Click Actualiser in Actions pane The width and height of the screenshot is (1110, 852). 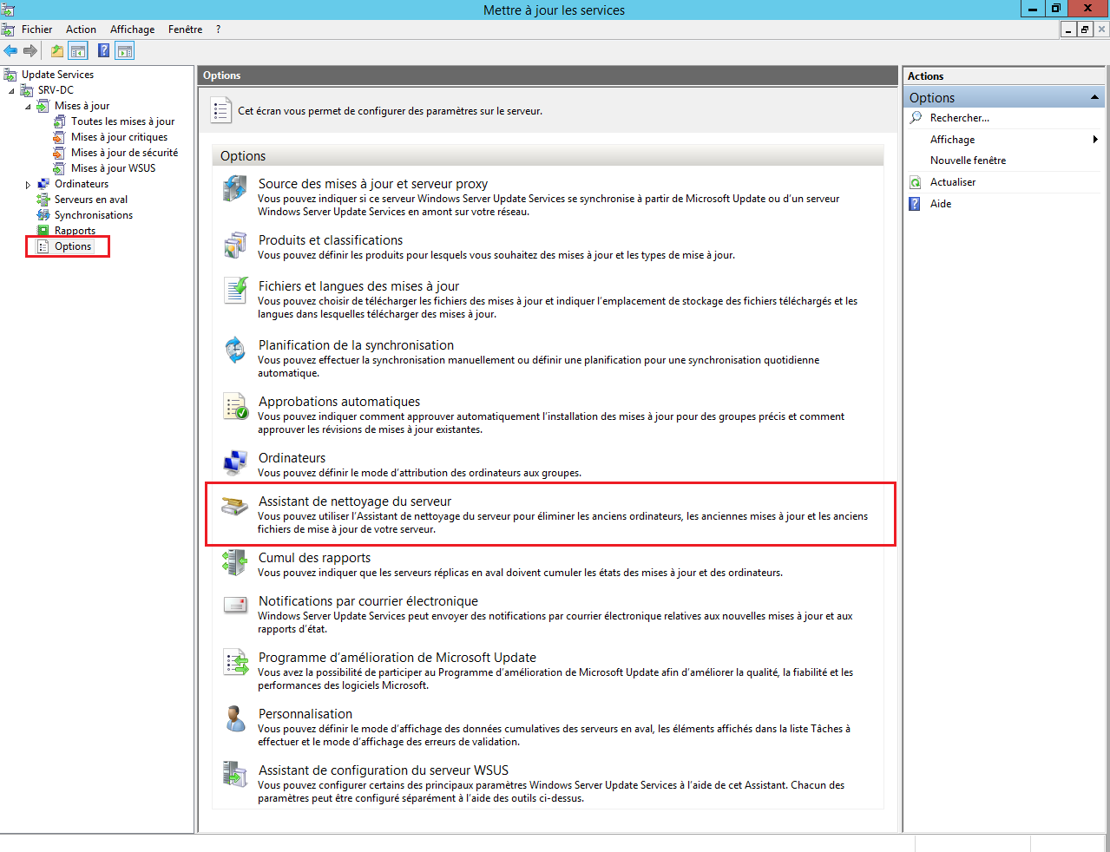coord(953,182)
